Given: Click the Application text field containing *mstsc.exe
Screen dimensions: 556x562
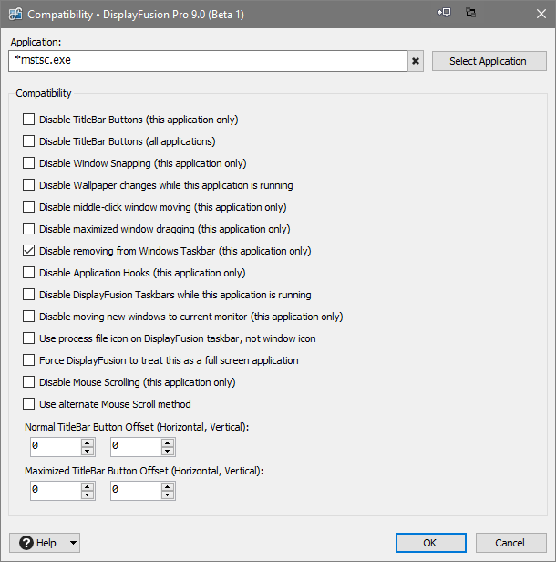Looking at the screenshot, I should [207, 61].
